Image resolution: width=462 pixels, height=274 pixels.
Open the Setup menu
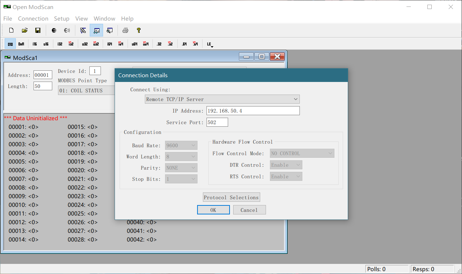pyautogui.click(x=62, y=18)
